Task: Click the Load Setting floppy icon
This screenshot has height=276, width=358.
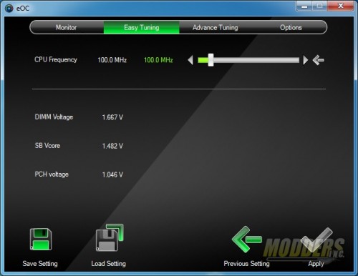Action: coord(110,237)
